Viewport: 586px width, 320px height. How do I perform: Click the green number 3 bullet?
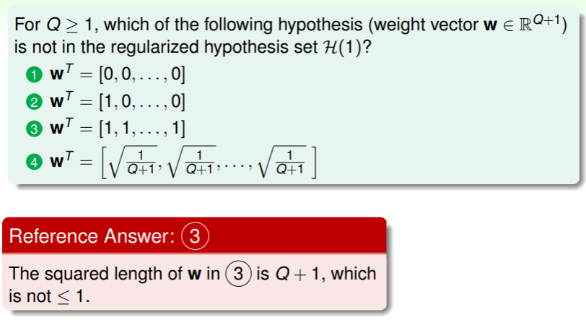tap(35, 130)
